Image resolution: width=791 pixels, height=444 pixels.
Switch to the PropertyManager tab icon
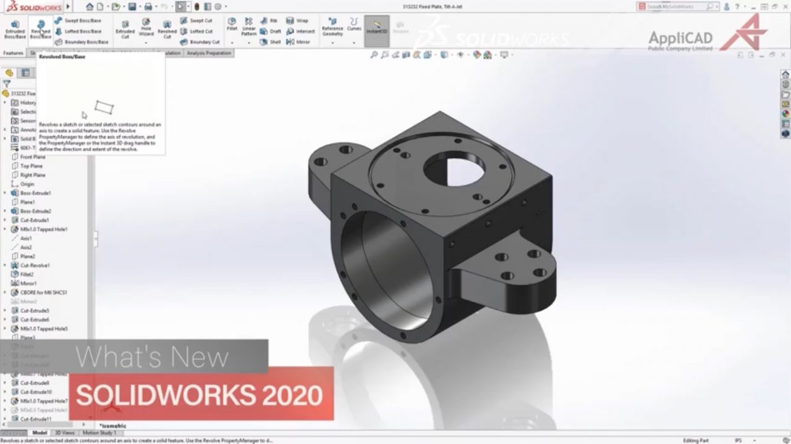[x=25, y=73]
